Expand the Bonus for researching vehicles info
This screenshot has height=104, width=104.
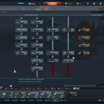click(43, 79)
